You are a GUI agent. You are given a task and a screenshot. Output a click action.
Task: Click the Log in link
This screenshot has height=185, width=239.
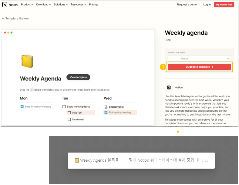click(x=207, y=5)
